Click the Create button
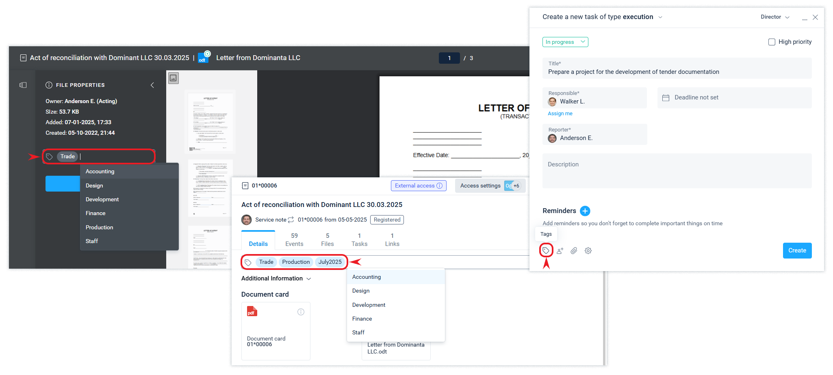Screen dimensions: 833x375 (x=797, y=250)
